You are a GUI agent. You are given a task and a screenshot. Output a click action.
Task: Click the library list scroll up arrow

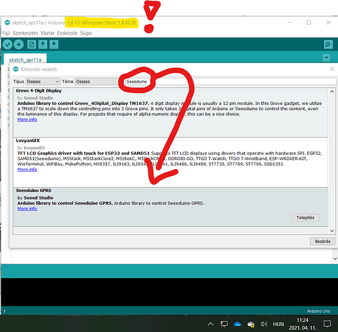click(332, 92)
